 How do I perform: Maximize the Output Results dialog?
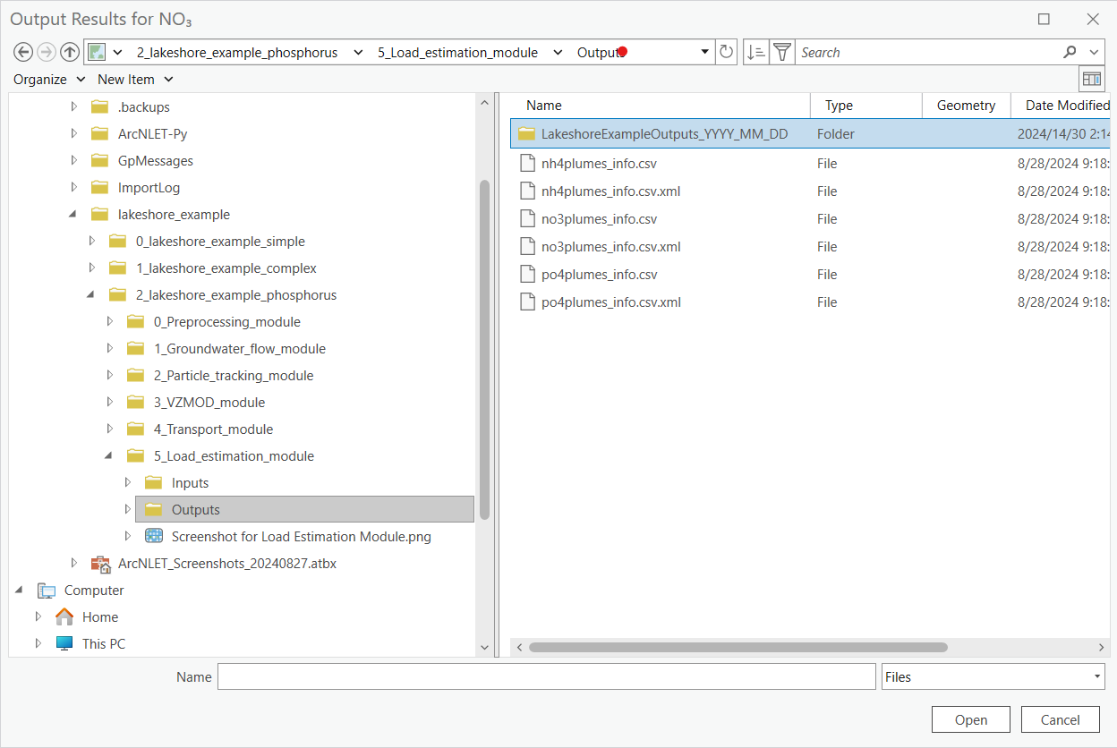[1044, 19]
